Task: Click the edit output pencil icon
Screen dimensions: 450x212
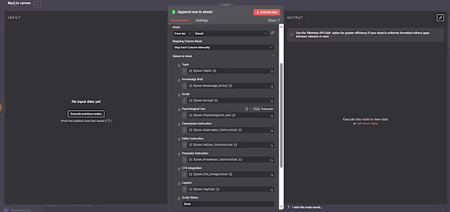Action: click(x=440, y=18)
